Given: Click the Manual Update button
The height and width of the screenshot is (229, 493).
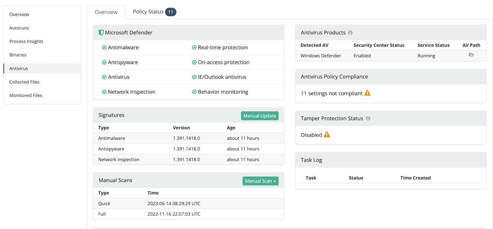Looking at the screenshot, I should [260, 116].
